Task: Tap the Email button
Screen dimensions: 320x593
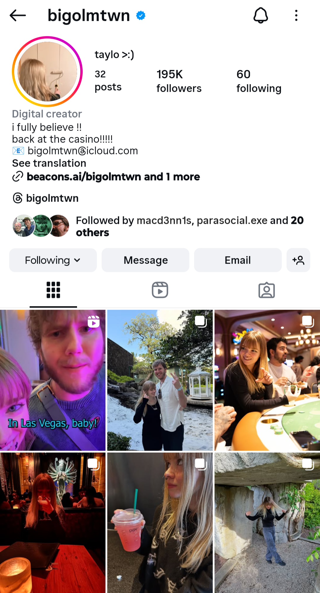Action: (238, 260)
